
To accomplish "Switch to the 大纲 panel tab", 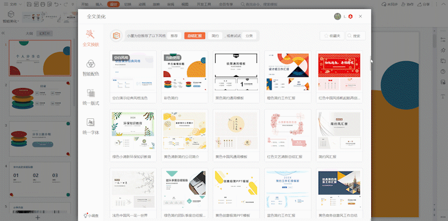I will click(30, 33).
